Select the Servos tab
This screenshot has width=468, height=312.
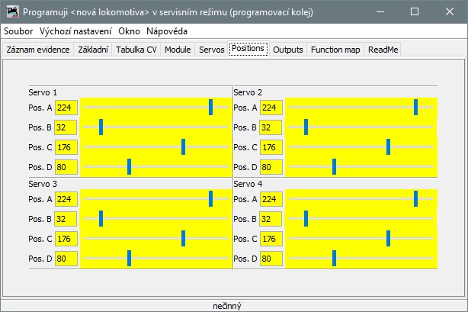[211, 50]
